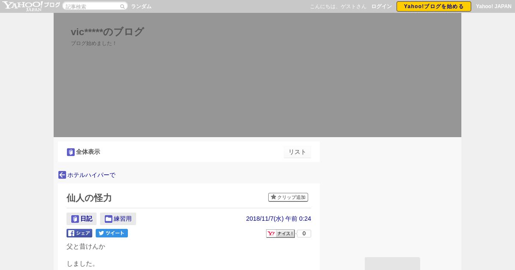Click the 全体表示 notebook icon

71,152
